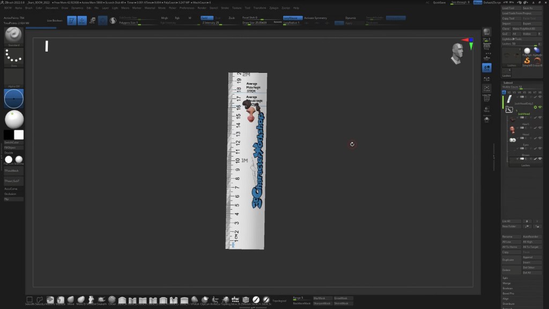Click the Make PolyMesh3D button
The width and height of the screenshot is (549, 309).
click(526, 29)
